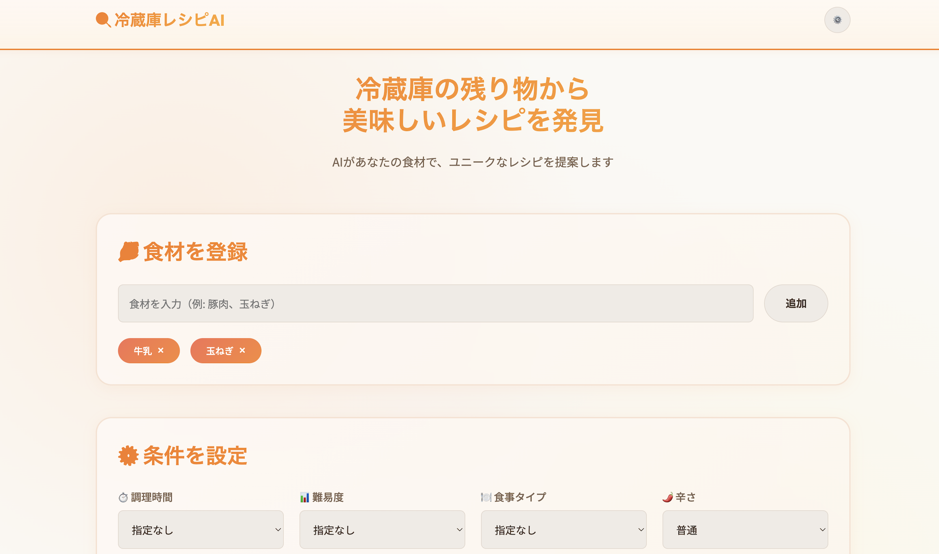Delete the 玉ねぎ tag using its ×
The height and width of the screenshot is (554, 939).
tap(242, 350)
